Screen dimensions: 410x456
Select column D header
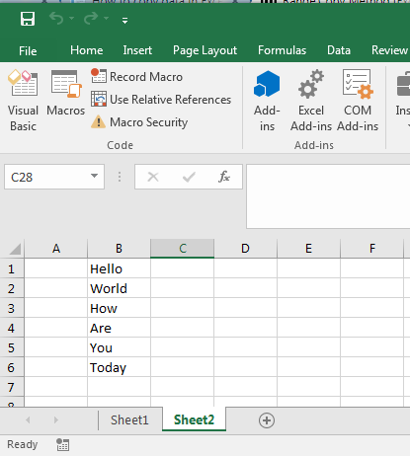(x=245, y=249)
